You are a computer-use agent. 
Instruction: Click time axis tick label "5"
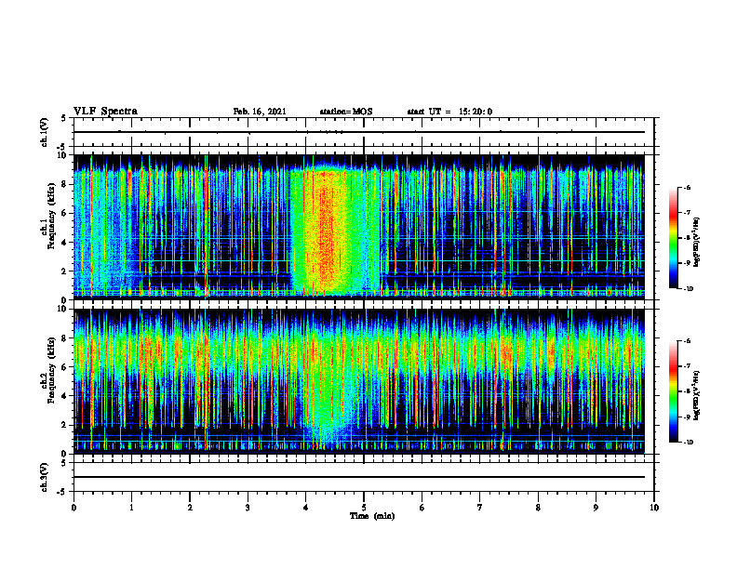[x=364, y=508]
